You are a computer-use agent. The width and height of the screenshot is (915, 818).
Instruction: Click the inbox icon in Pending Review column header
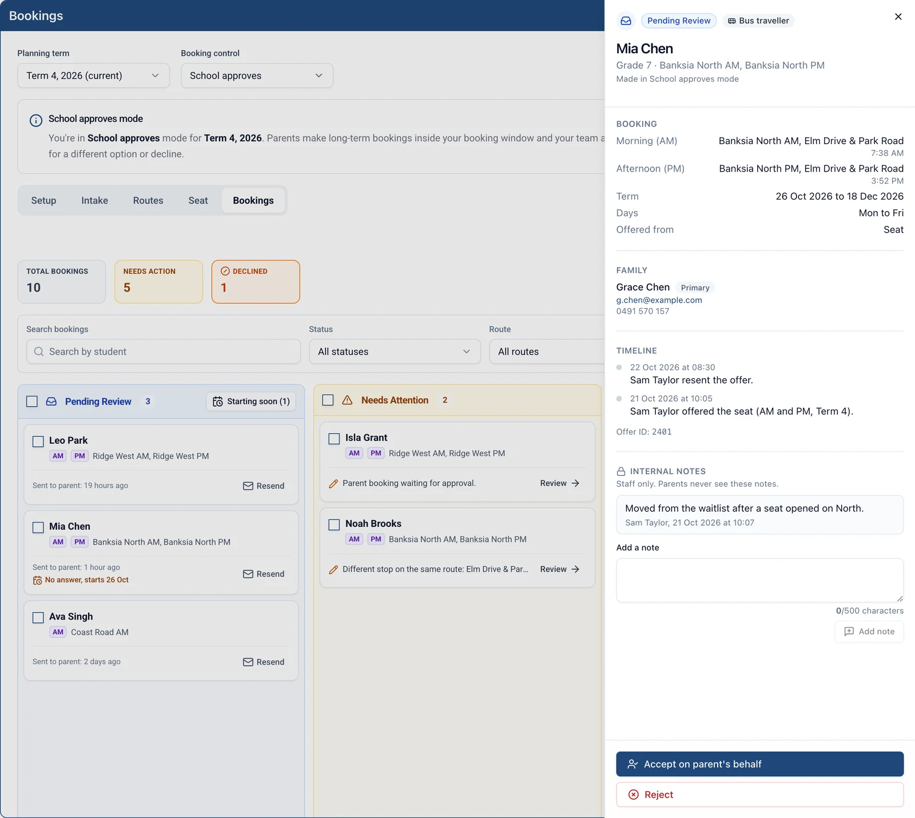tap(51, 402)
